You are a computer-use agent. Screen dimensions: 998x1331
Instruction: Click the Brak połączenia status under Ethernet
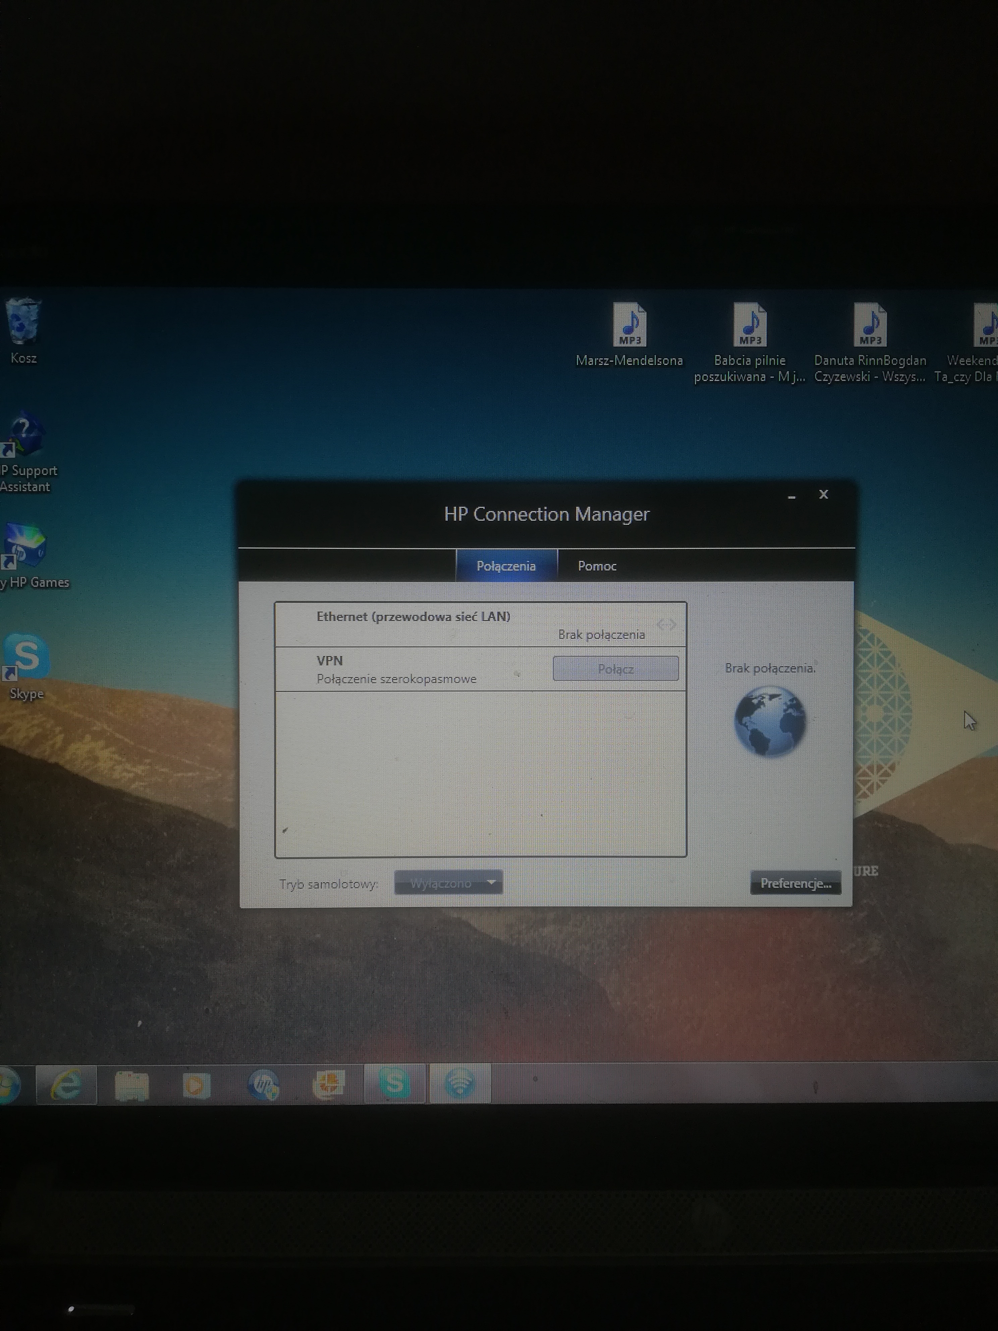click(x=602, y=634)
